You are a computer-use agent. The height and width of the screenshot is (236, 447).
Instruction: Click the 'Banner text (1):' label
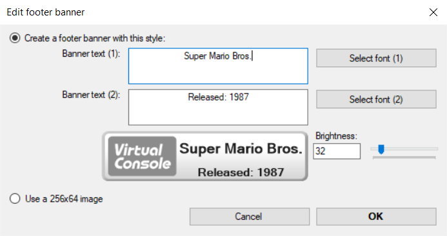click(x=91, y=54)
